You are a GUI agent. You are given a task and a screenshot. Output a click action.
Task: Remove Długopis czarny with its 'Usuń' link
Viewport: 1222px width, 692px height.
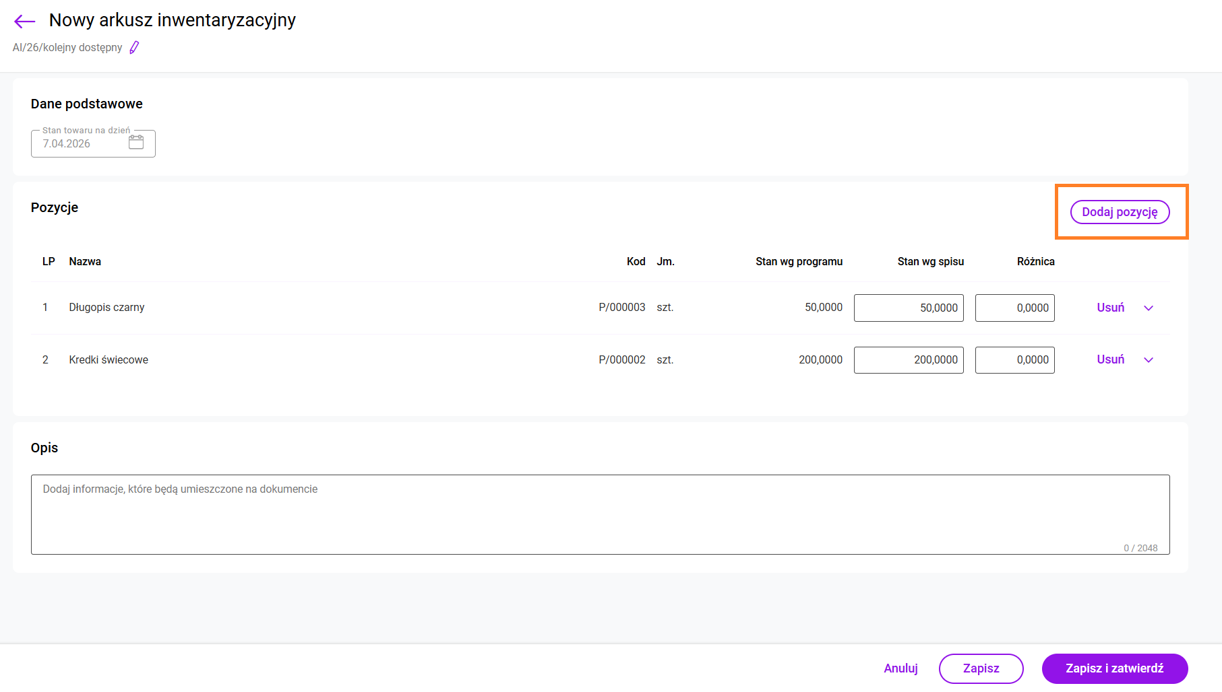(1110, 308)
